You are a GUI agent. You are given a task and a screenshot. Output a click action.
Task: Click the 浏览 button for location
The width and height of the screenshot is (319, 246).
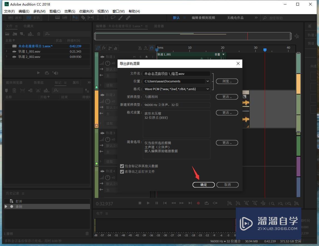pyautogui.click(x=227, y=81)
